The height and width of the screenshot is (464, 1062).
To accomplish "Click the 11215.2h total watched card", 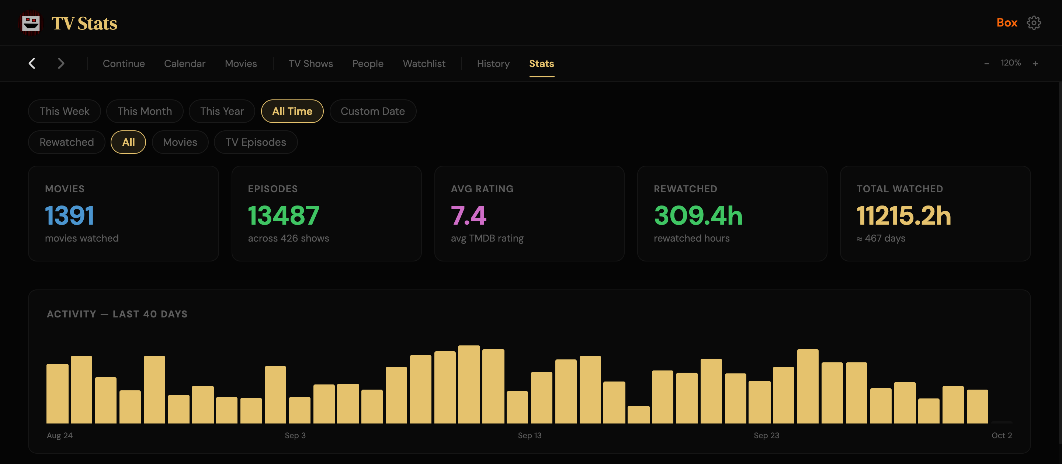I will pyautogui.click(x=936, y=213).
